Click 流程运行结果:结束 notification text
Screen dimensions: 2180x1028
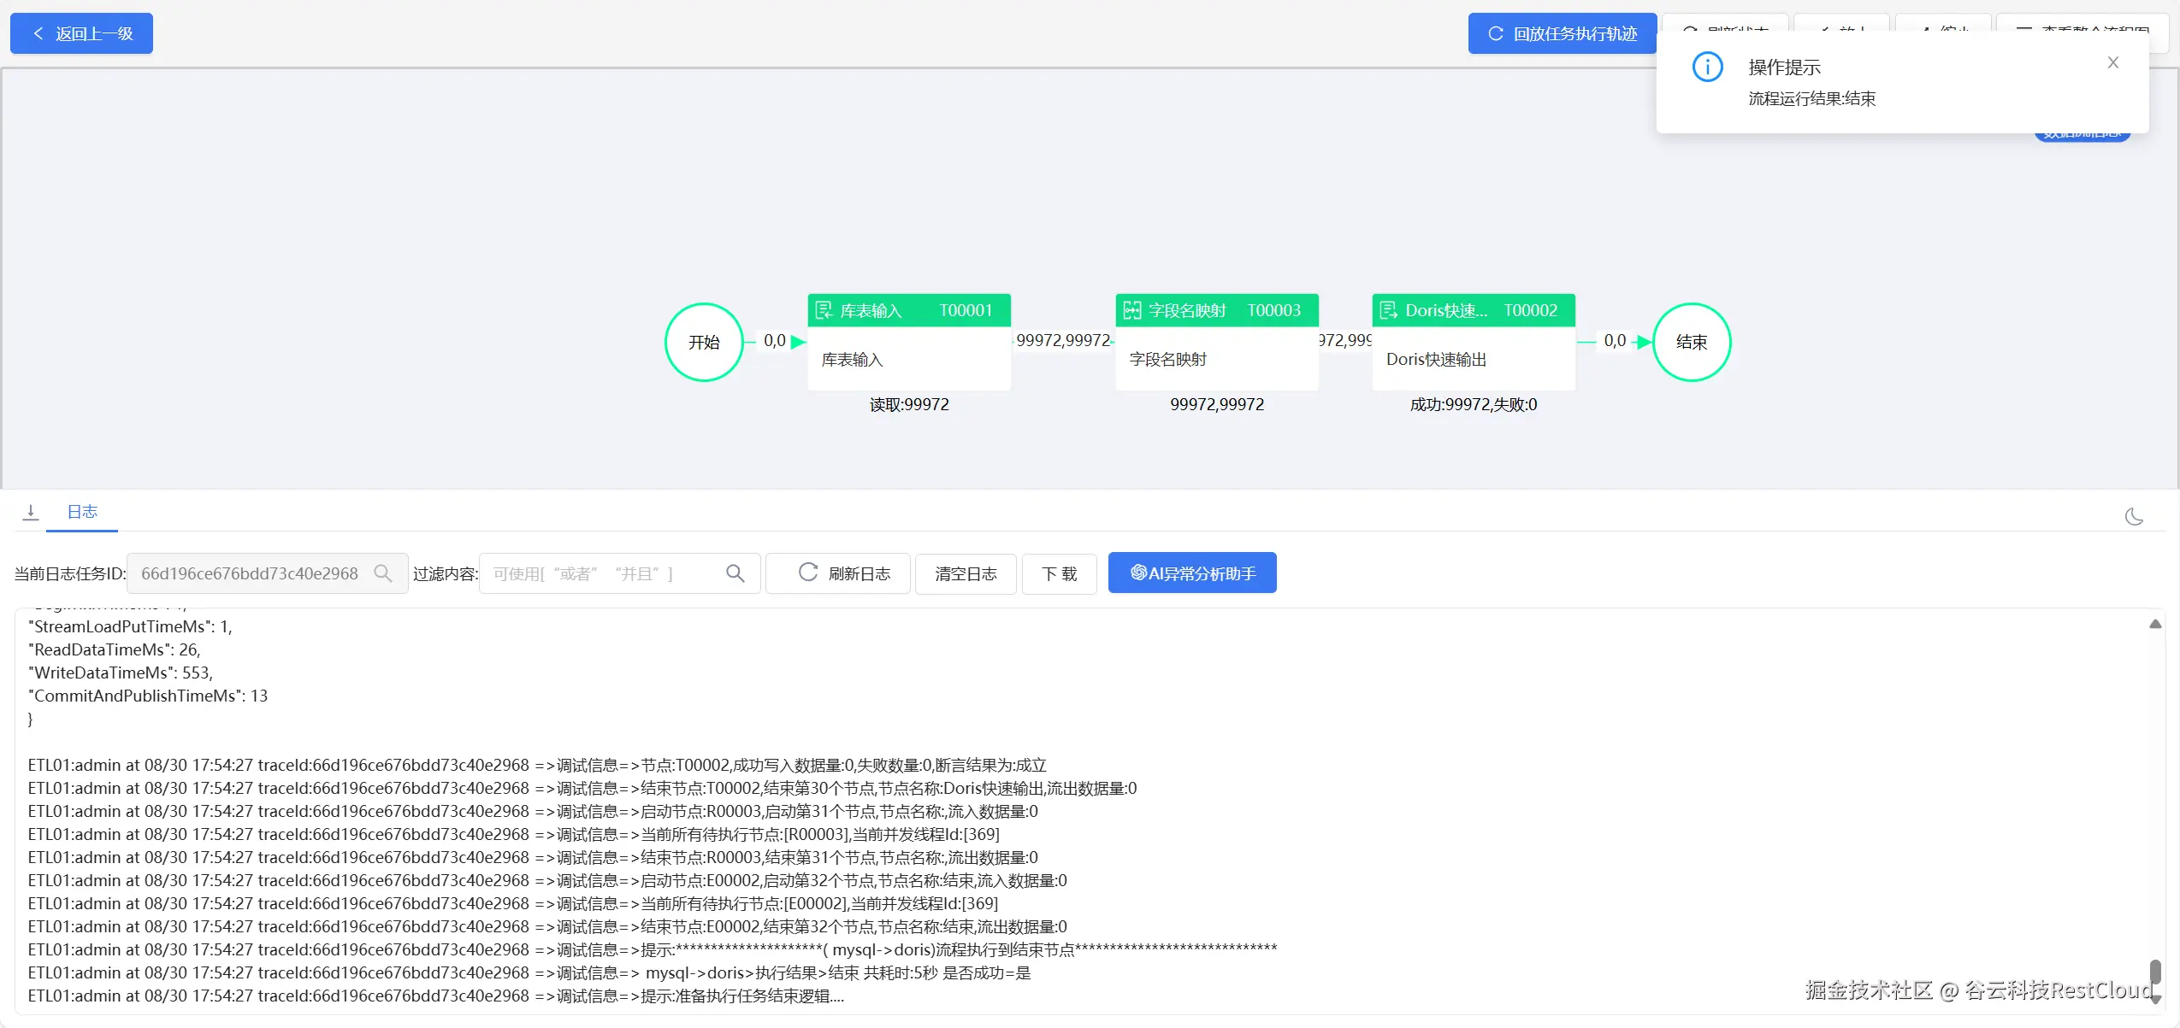pos(1811,98)
